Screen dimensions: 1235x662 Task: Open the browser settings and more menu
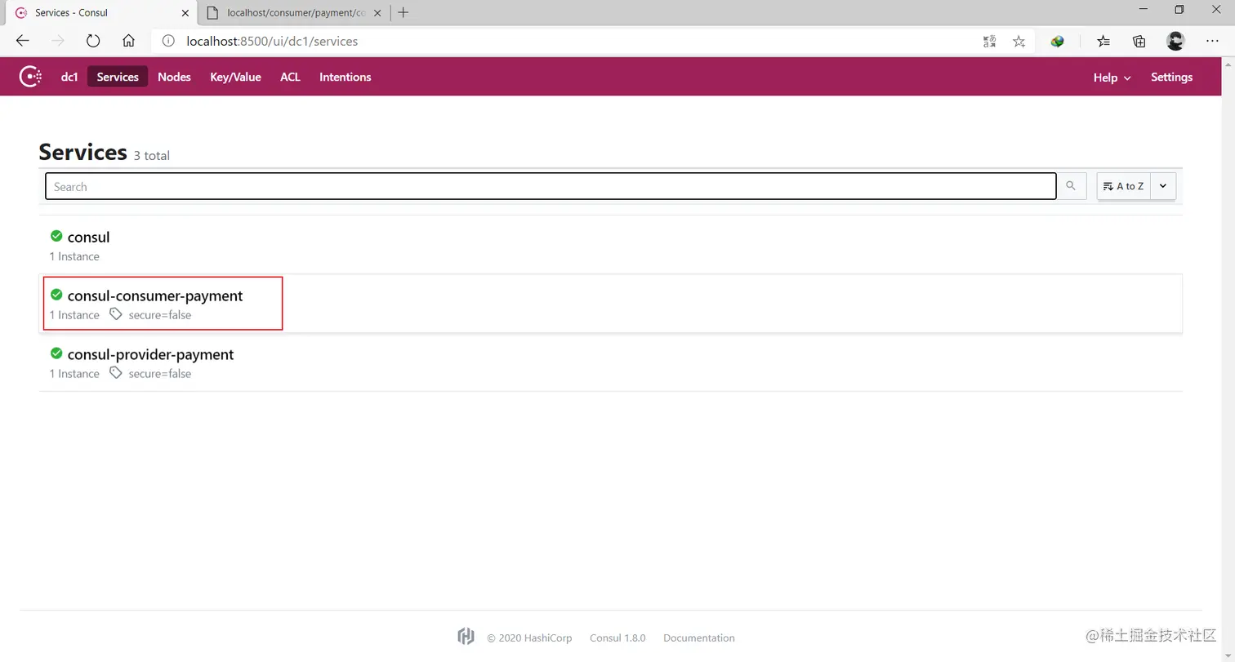[x=1212, y=41]
